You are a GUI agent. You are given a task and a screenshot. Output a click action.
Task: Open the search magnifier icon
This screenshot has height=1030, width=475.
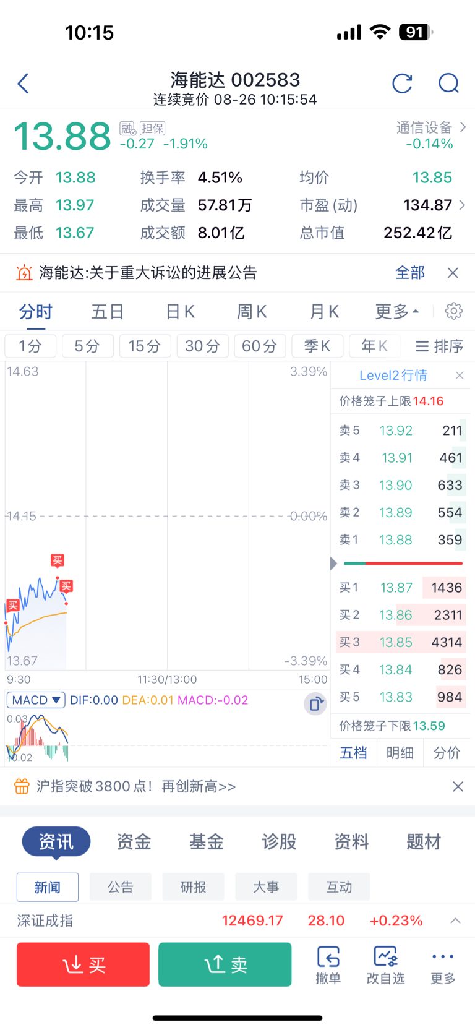coord(448,84)
